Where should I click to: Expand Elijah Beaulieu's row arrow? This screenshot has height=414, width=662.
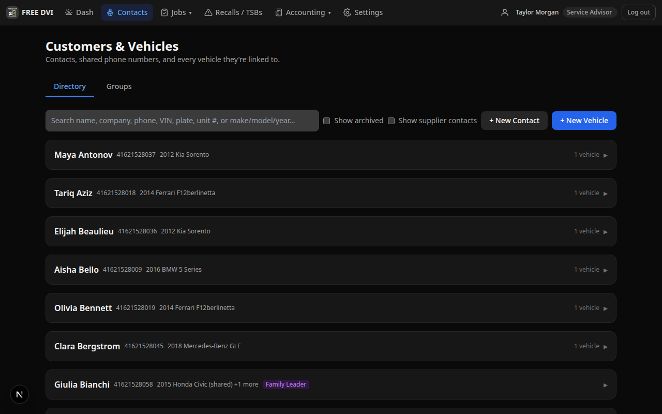click(606, 232)
